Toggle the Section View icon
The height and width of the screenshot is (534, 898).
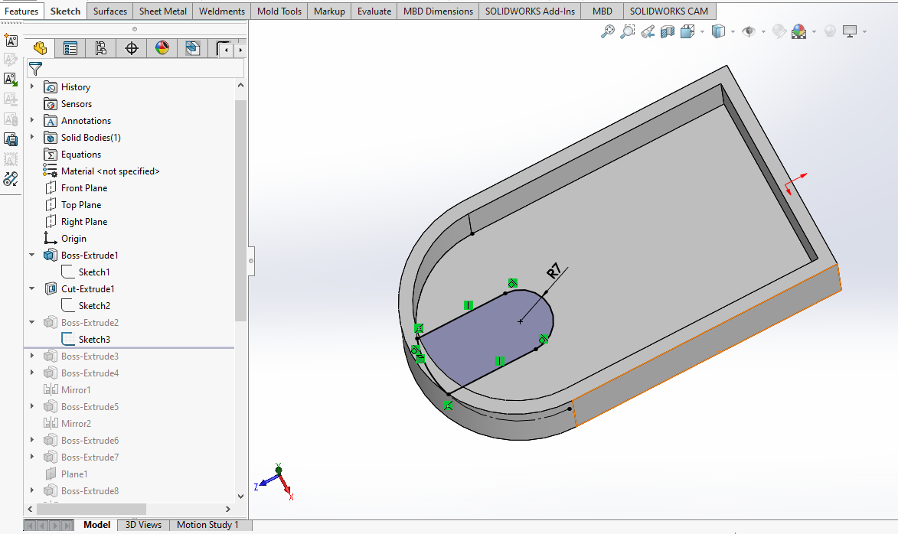pyautogui.click(x=668, y=31)
